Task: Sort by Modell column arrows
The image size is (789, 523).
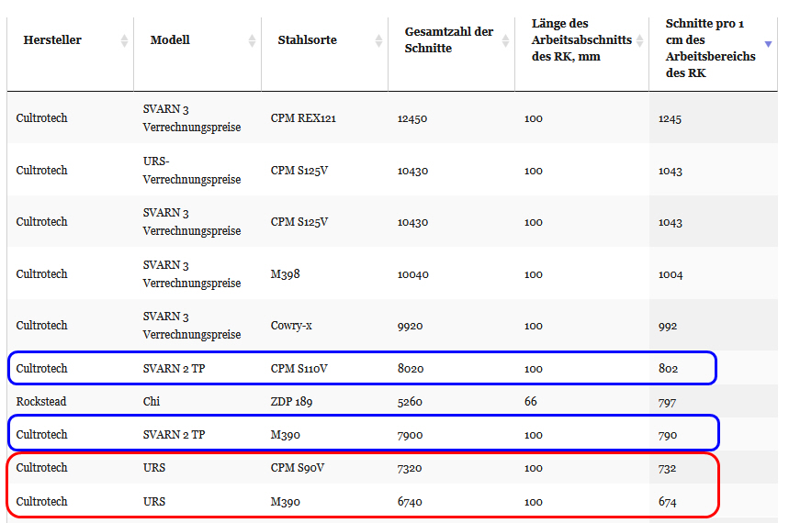Action: tap(252, 40)
